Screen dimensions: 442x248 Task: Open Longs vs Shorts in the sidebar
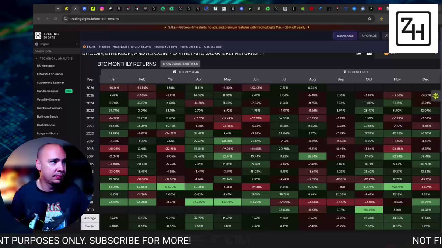[x=48, y=133]
